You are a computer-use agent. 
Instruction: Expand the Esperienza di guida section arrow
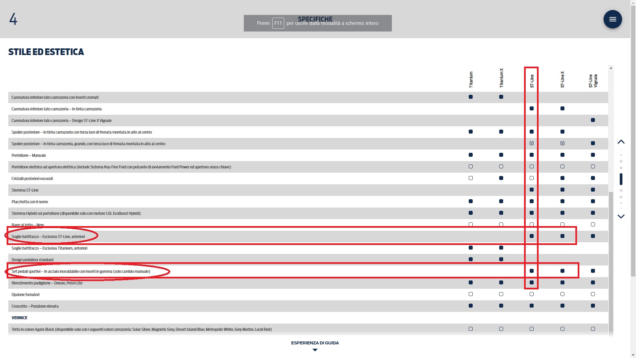tap(315, 350)
